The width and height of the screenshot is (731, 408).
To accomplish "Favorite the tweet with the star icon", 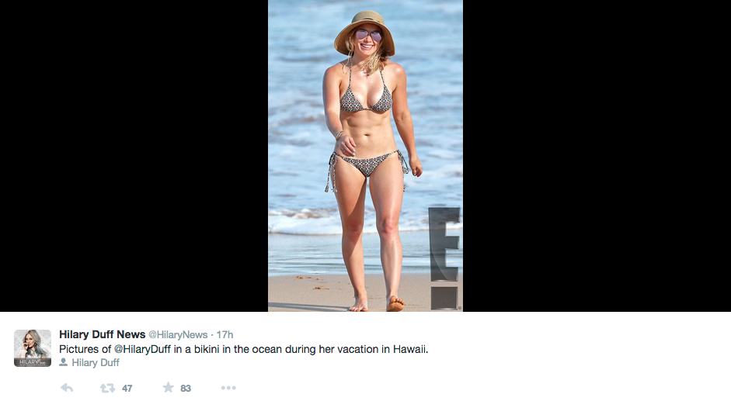I will click(168, 388).
